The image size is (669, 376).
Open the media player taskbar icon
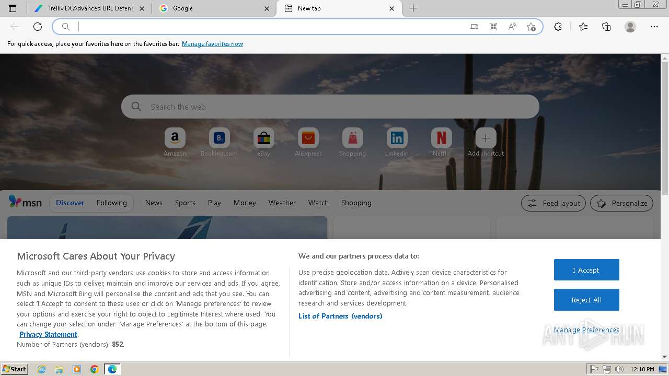[x=77, y=369]
